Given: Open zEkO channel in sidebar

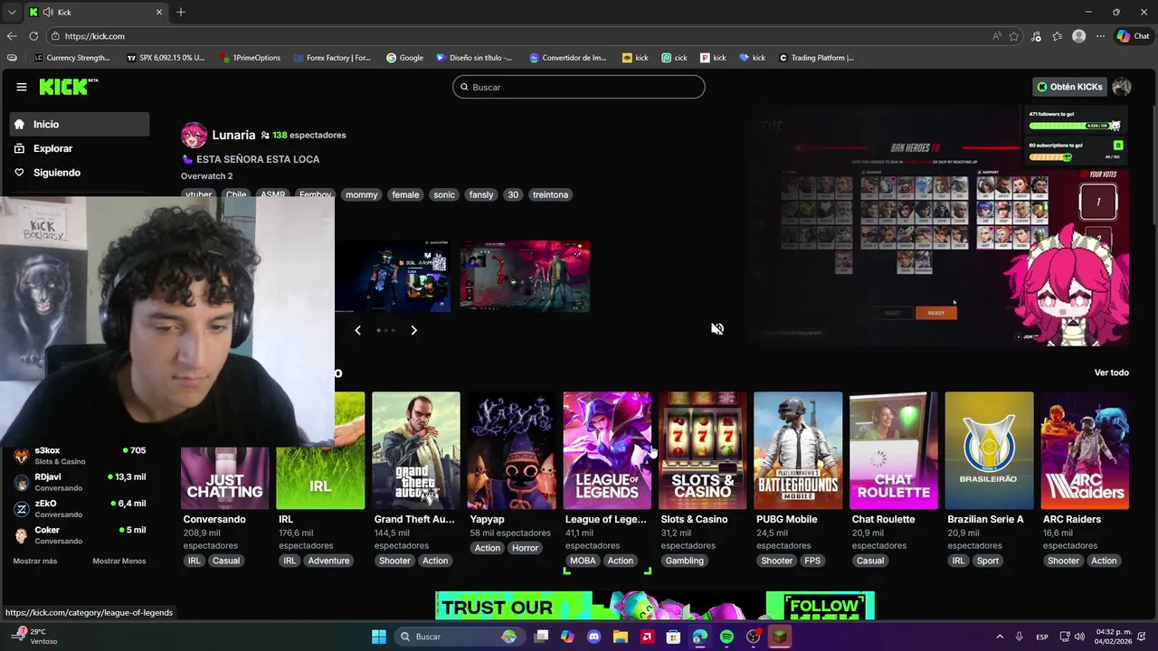Looking at the screenshot, I should (80, 508).
